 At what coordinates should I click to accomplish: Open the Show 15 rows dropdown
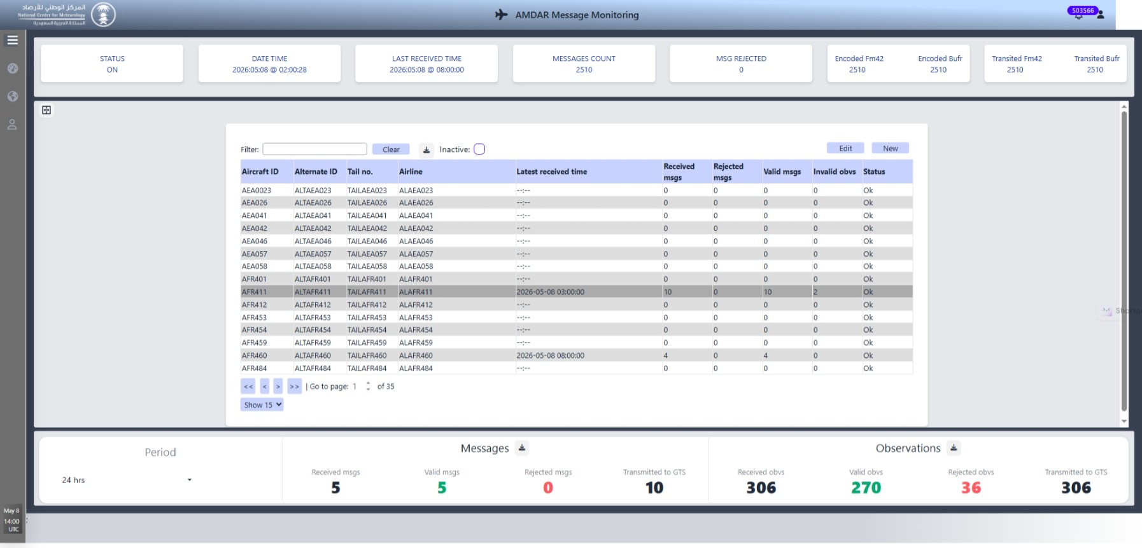tap(262, 405)
